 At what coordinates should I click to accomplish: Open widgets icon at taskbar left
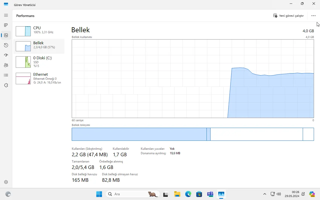coord(8,194)
